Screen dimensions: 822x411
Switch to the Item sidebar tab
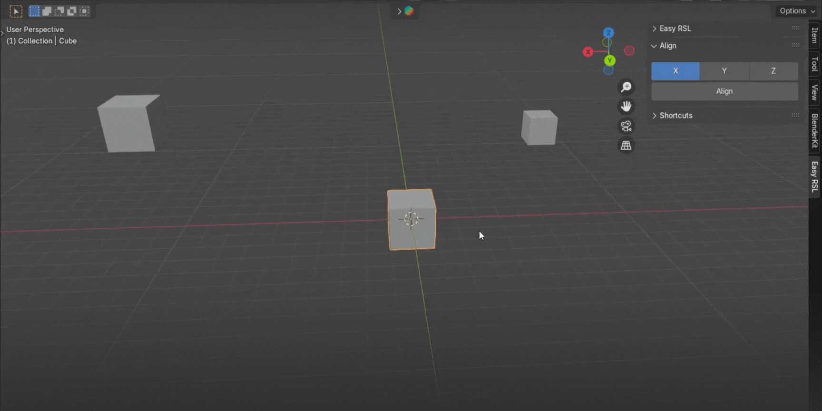(814, 35)
